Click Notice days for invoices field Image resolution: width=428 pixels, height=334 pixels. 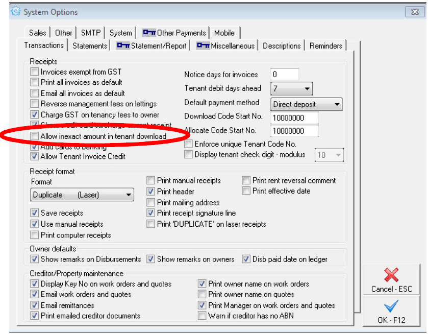pos(285,75)
